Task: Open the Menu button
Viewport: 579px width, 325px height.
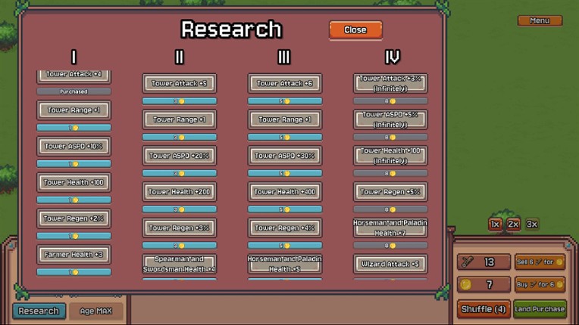Action: pyautogui.click(x=540, y=20)
